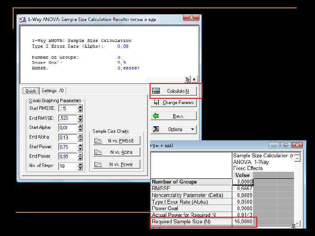Click the green back arrow icon

tap(156, 116)
